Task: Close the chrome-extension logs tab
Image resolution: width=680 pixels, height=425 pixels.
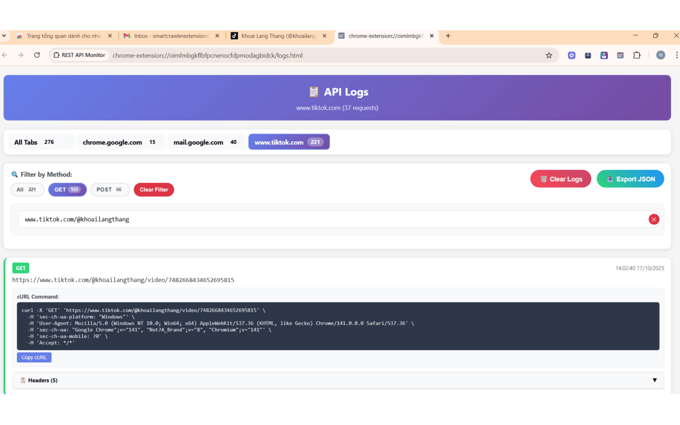Action: click(432, 36)
